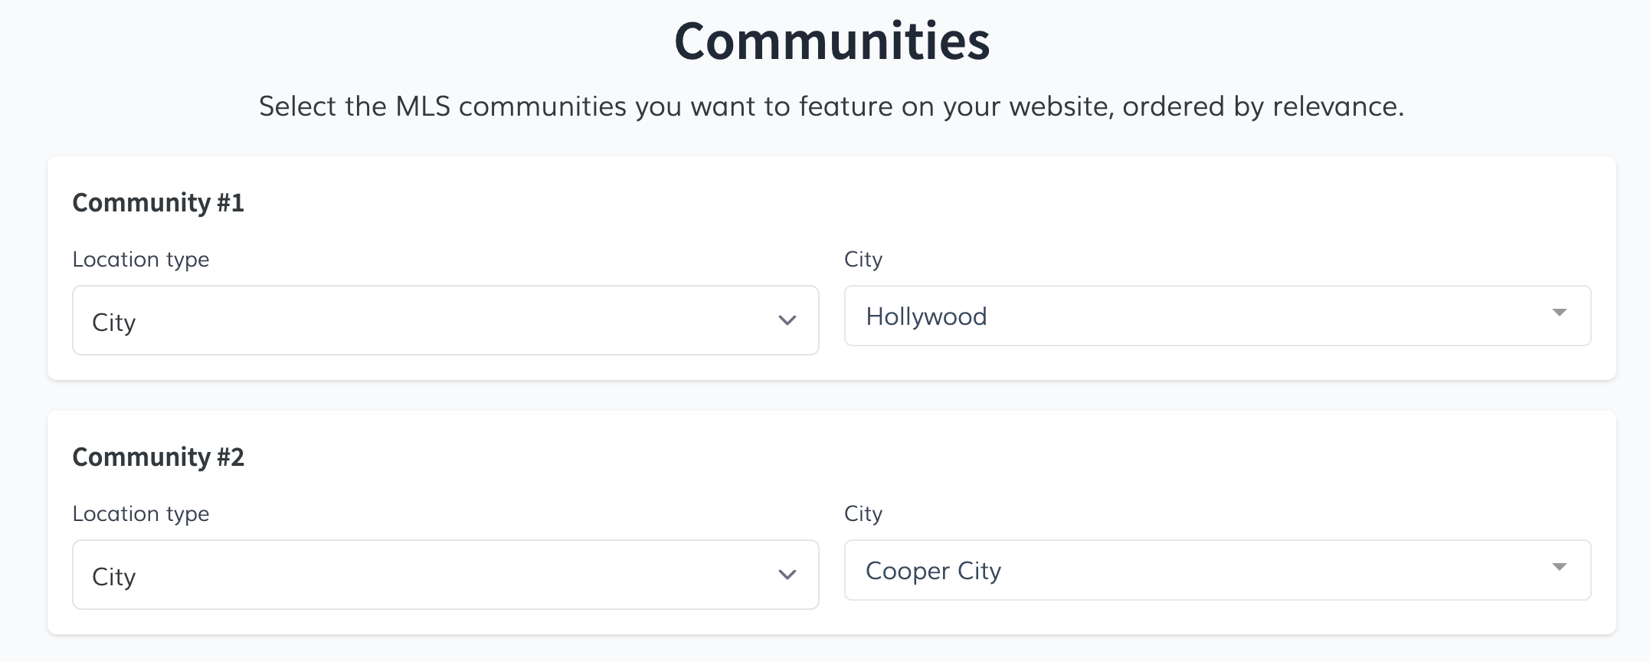This screenshot has width=1650, height=662.
Task: Click the City label above Hollywood
Action: [x=863, y=259]
